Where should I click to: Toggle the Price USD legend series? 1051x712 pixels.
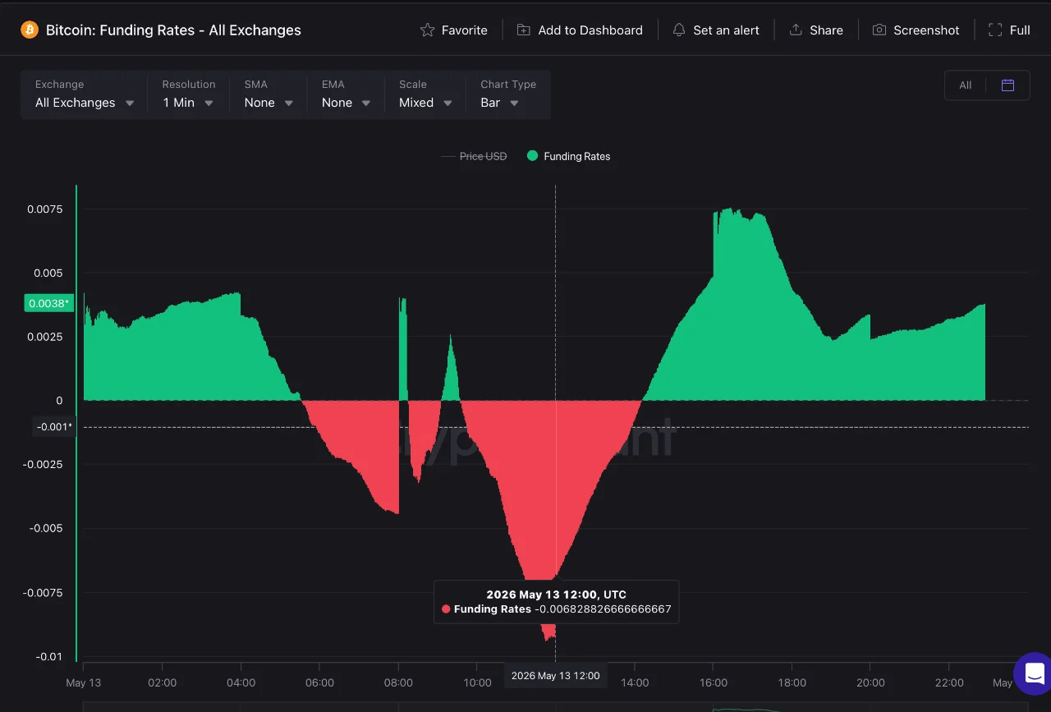point(474,156)
